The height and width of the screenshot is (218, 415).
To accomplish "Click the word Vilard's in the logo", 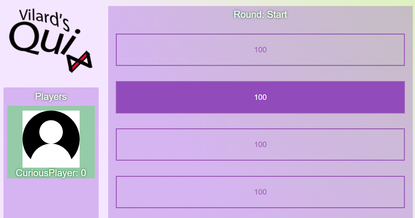I will [x=44, y=20].
